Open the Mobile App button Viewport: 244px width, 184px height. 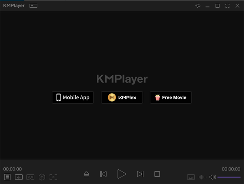click(x=73, y=98)
